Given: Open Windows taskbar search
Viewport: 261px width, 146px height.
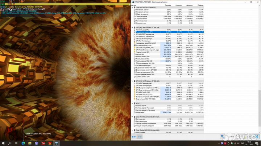Looking at the screenshot, I should click(x=10, y=143).
